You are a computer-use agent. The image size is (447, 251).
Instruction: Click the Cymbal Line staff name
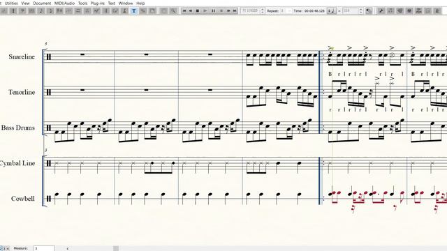point(17,163)
